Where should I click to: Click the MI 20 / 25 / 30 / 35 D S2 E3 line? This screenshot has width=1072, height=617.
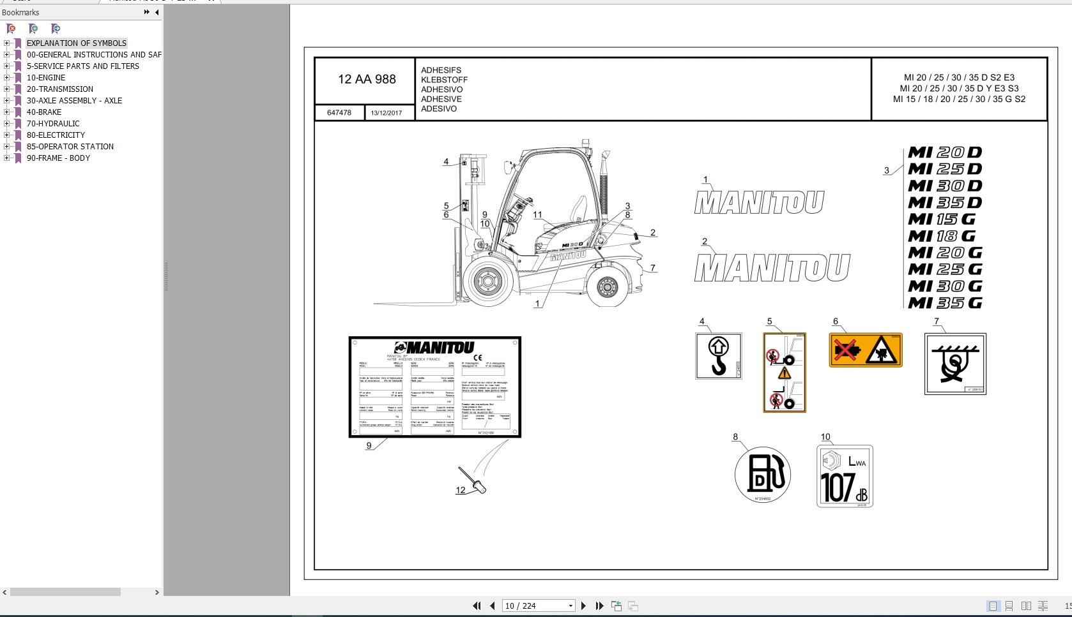tap(959, 78)
